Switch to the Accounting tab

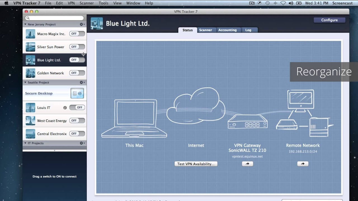227,30
